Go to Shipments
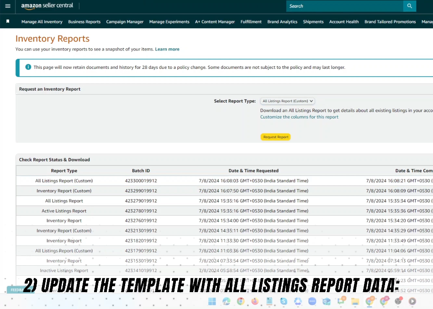Image resolution: width=433 pixels, height=309 pixels. click(313, 21)
